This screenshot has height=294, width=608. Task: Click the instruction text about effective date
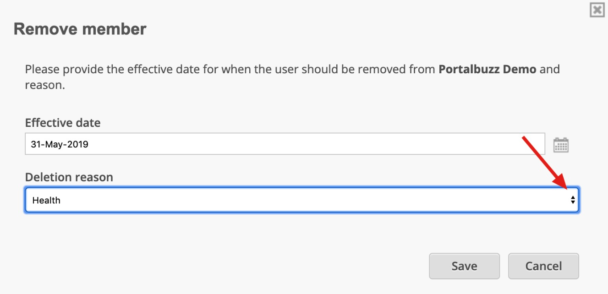pos(292,77)
